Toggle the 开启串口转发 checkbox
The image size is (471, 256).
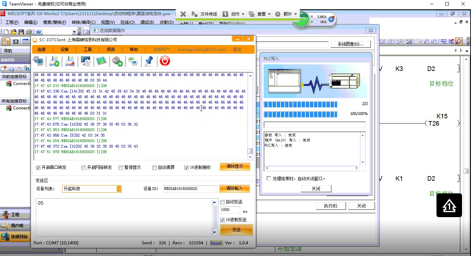(x=38, y=168)
